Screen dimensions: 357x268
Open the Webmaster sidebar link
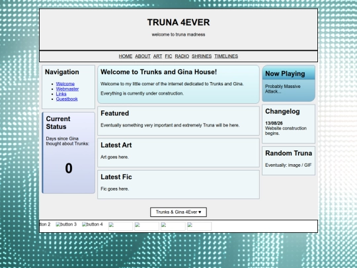click(x=67, y=89)
